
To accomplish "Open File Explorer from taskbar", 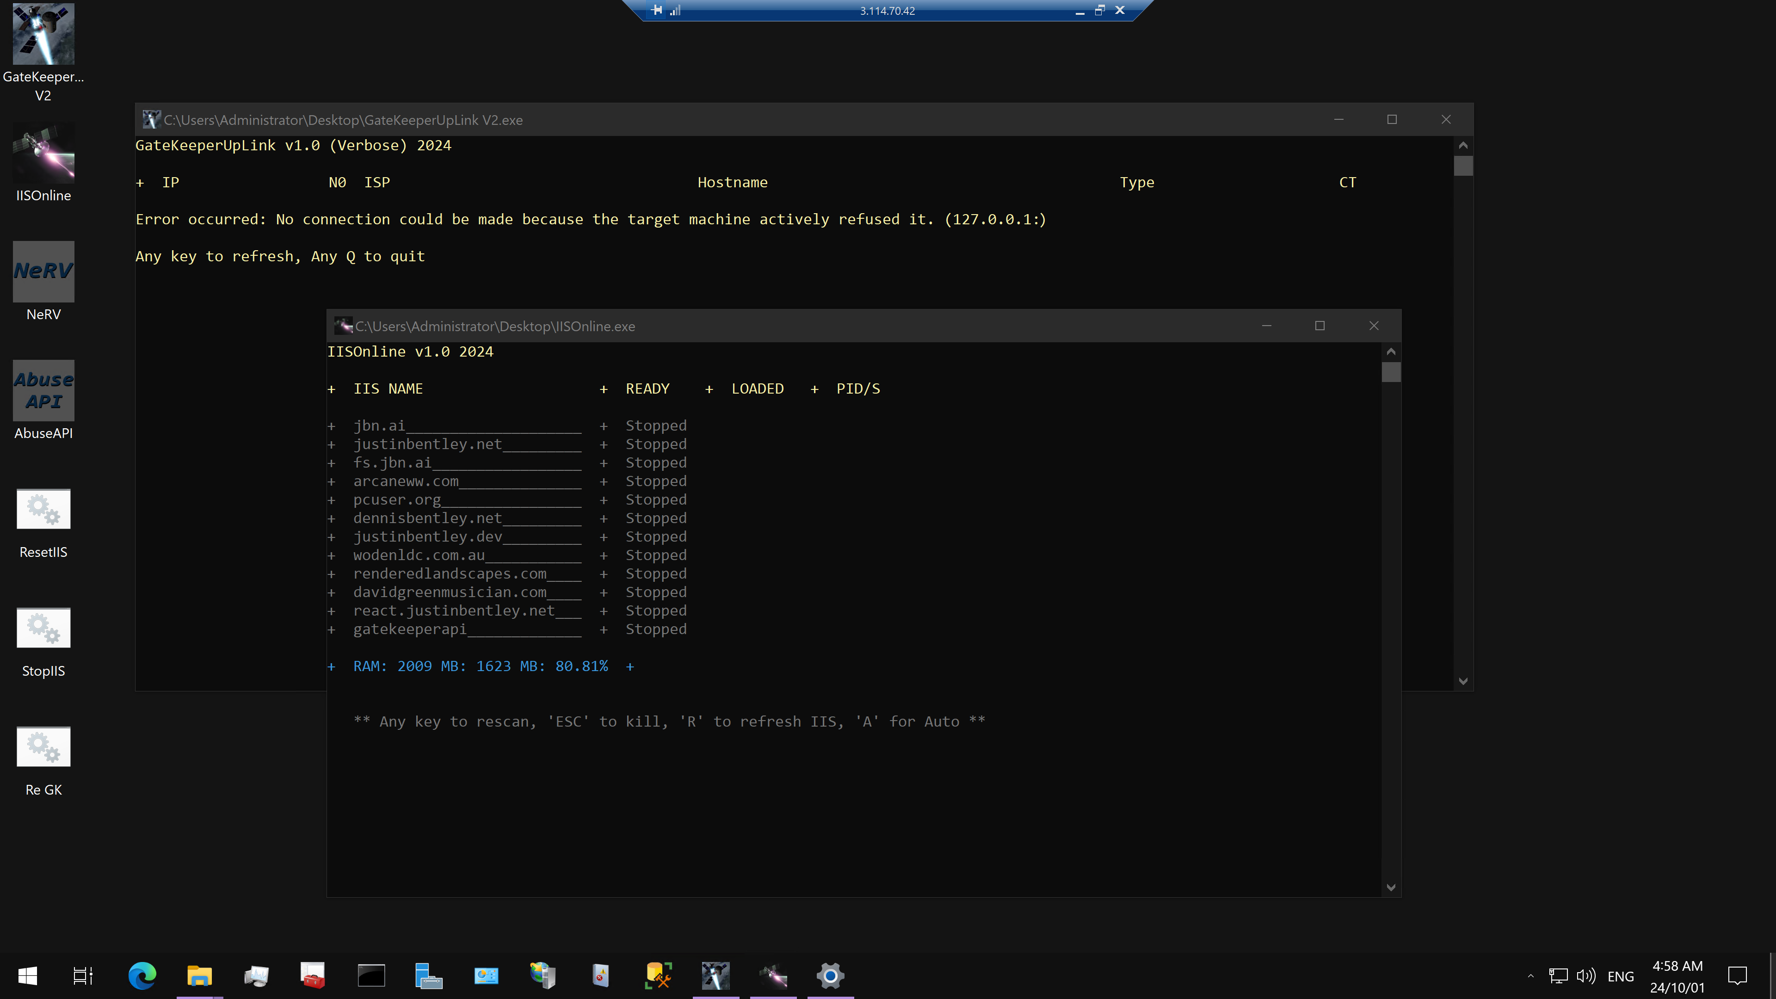I will point(199,975).
